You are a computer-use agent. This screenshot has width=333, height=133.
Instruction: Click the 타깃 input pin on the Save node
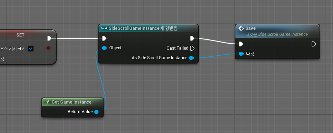(x=241, y=54)
